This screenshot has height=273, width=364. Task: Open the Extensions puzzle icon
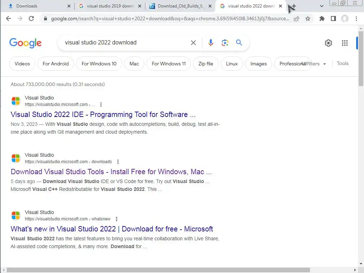click(x=322, y=18)
